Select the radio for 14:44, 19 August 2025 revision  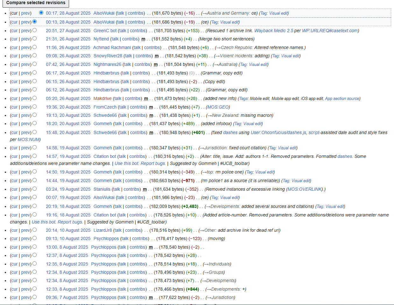click(x=34, y=180)
